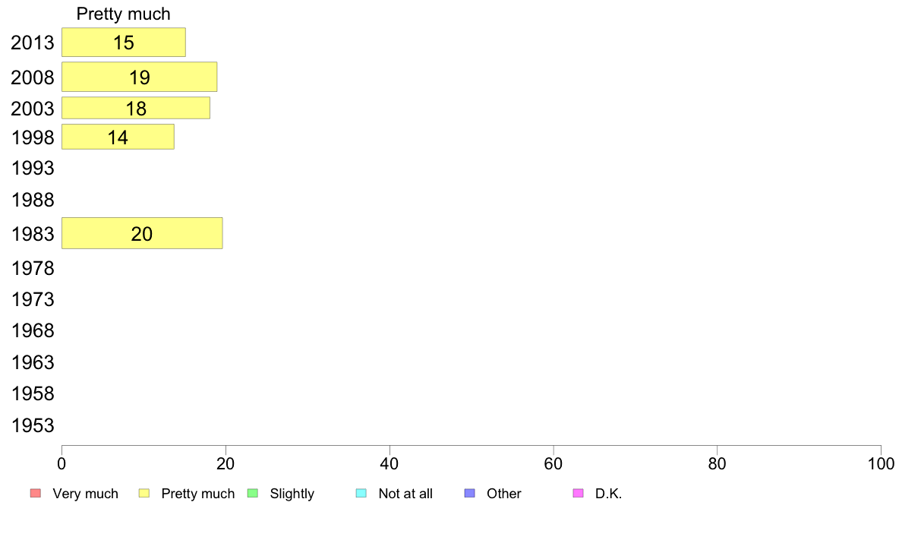The image size is (902, 559).
Task: Click the magenta D.K. legend swatch
Action: click(x=578, y=494)
